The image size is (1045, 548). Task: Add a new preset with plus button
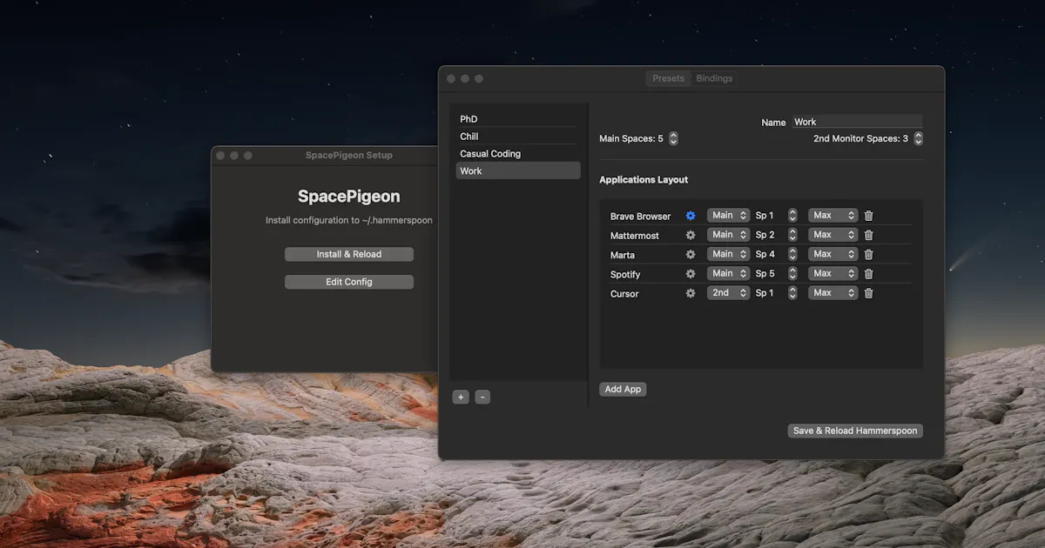461,398
